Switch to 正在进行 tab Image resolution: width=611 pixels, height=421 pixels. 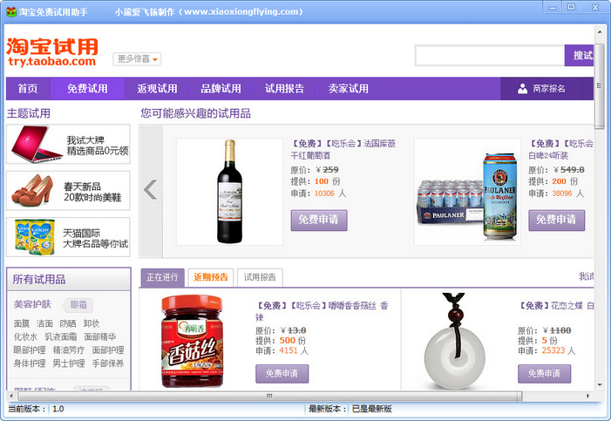(x=162, y=277)
